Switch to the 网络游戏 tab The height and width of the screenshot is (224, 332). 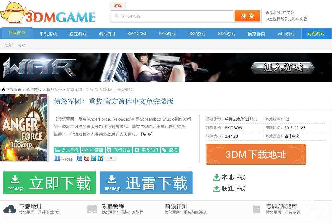click(316, 34)
